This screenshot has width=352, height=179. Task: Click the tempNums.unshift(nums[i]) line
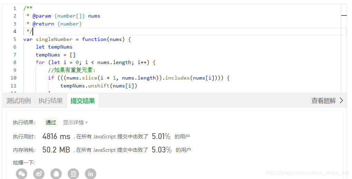click(99, 86)
